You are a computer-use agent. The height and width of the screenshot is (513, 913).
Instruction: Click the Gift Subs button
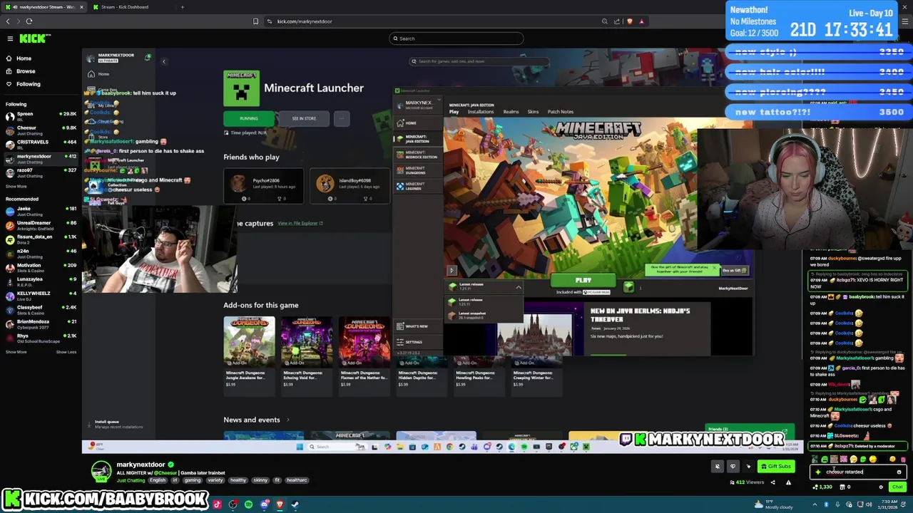click(775, 467)
